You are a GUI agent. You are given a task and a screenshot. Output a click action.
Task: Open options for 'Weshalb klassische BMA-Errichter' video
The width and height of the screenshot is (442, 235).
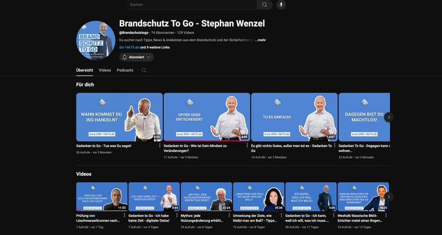pos(386,215)
